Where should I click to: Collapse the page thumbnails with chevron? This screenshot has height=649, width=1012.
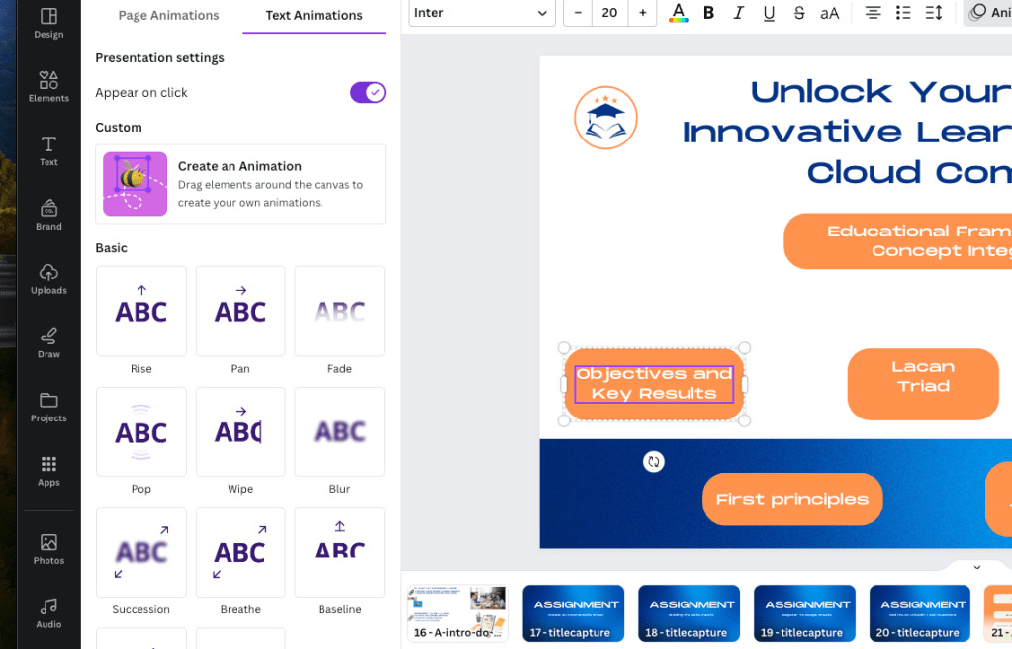977,567
